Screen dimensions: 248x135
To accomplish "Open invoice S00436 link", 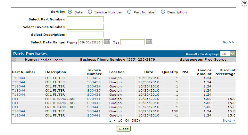I will pyautogui.click(x=94, y=94).
